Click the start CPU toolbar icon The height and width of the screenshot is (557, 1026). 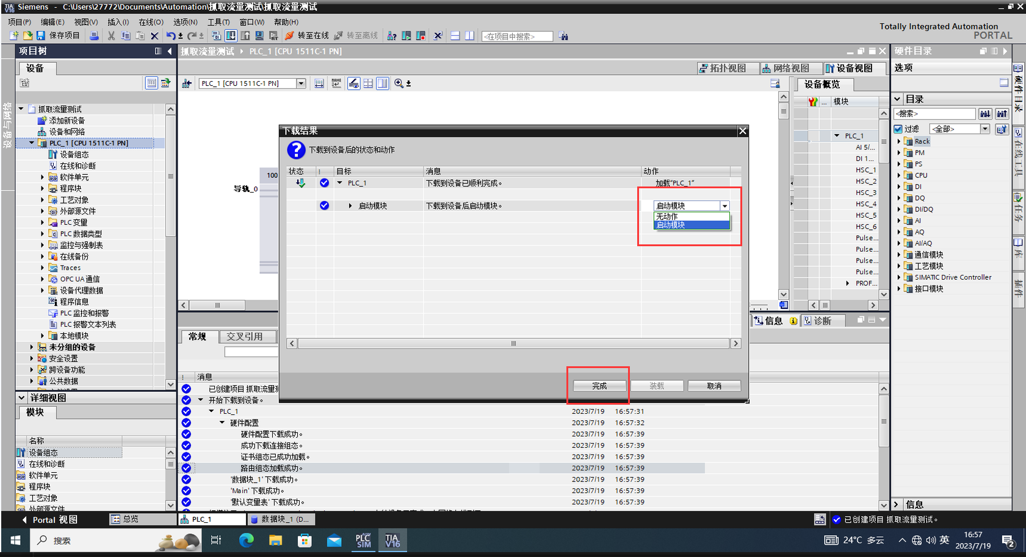(x=406, y=36)
